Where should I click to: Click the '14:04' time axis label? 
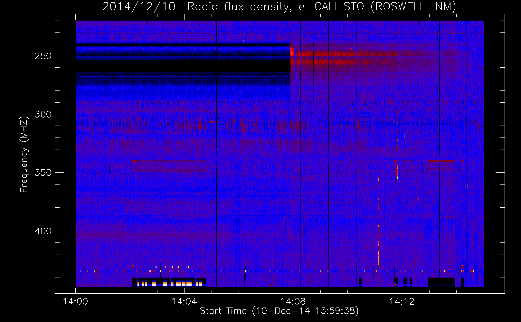pyautogui.click(x=184, y=302)
